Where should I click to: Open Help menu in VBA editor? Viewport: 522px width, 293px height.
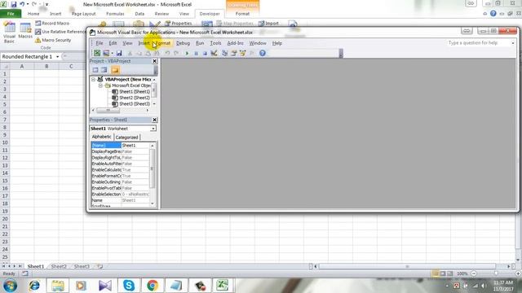coord(277,43)
